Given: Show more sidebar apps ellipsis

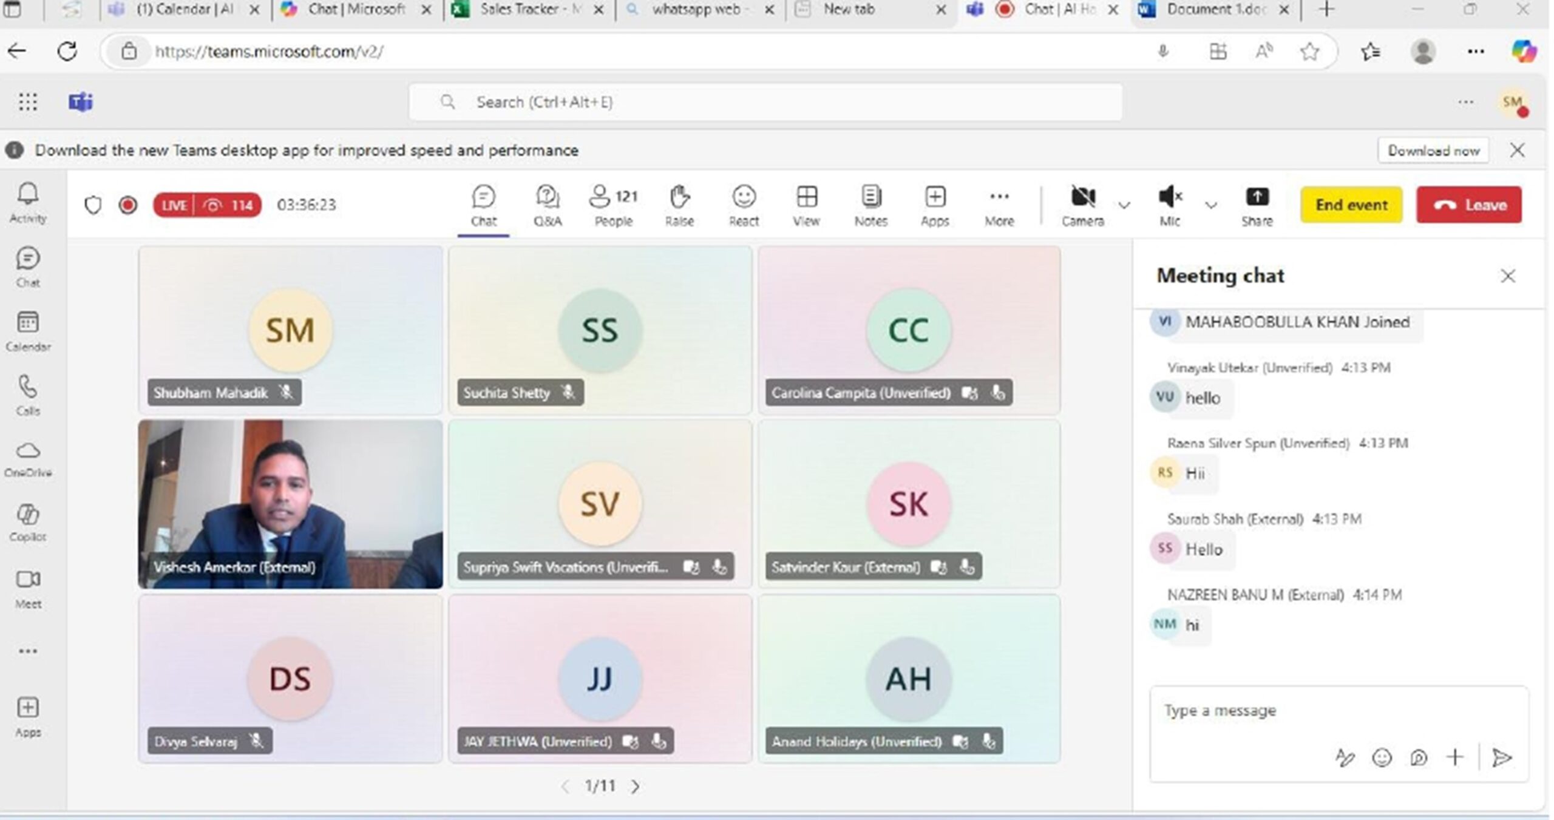Looking at the screenshot, I should click(28, 651).
